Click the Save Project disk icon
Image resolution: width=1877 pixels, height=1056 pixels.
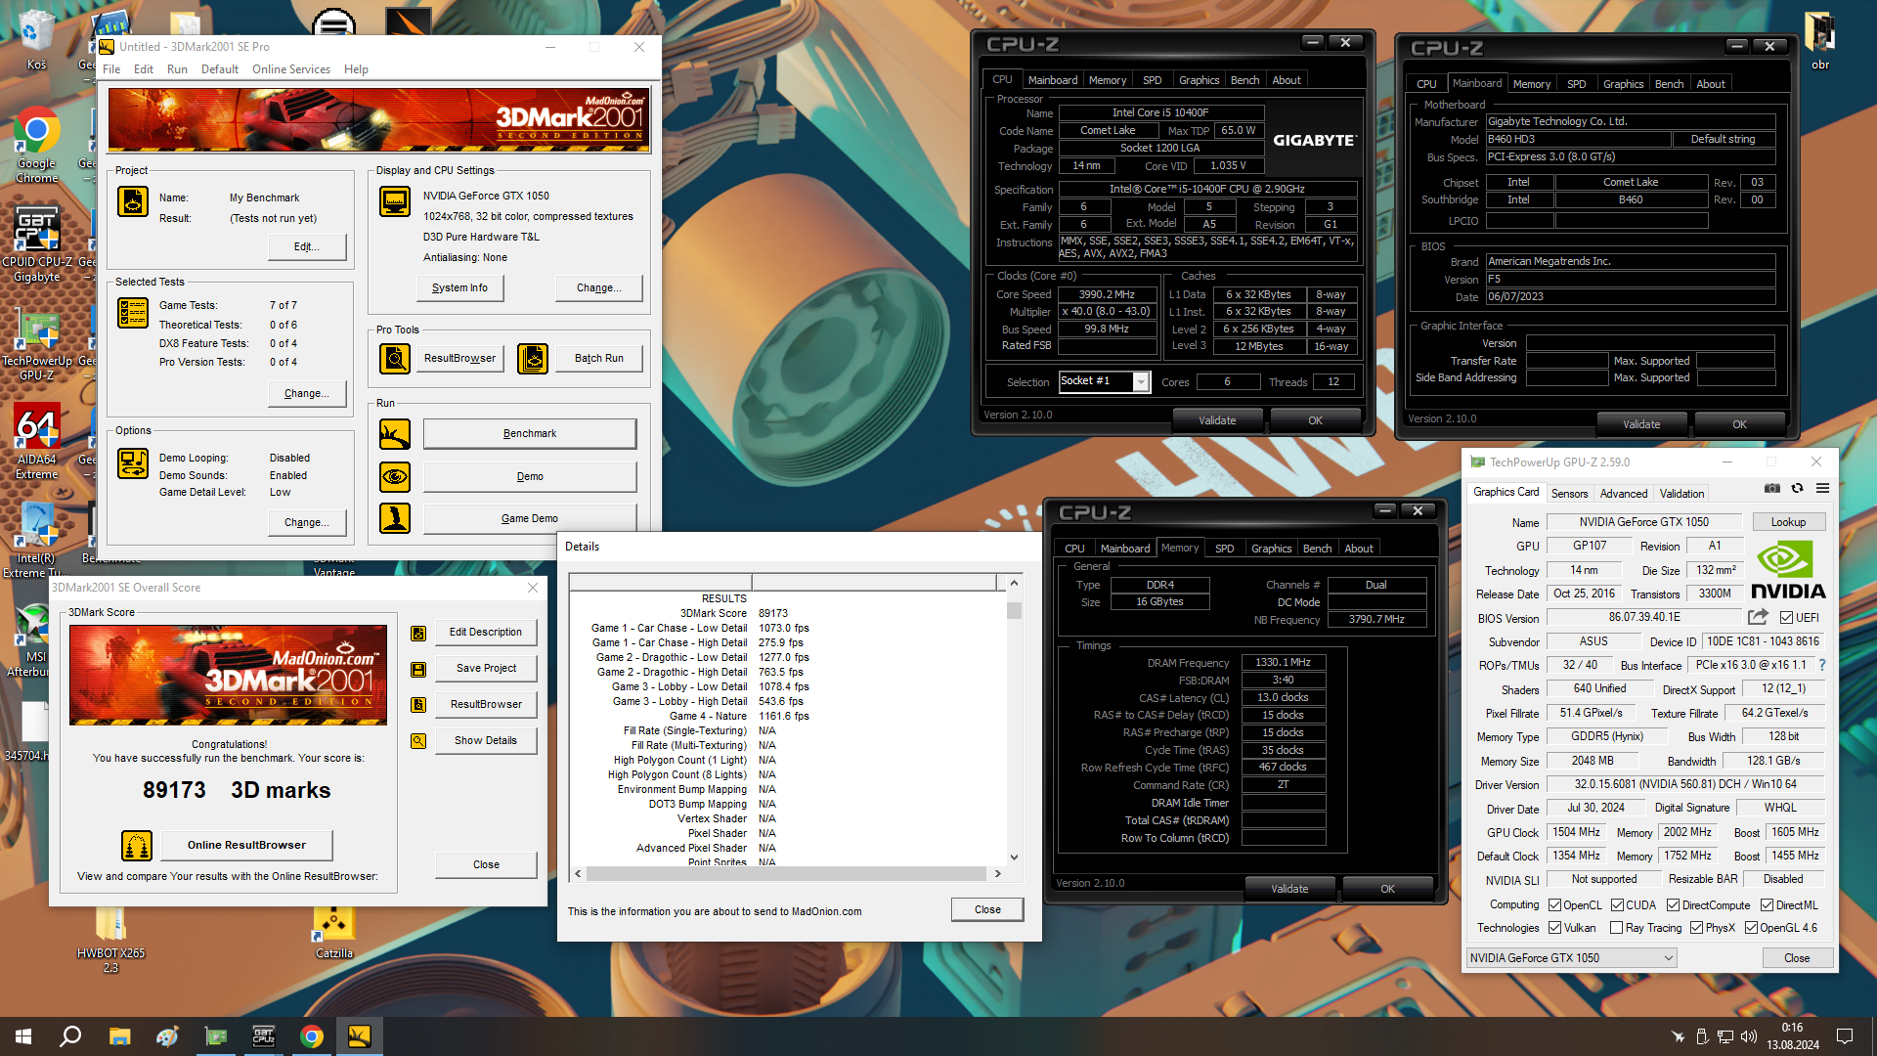tap(418, 670)
